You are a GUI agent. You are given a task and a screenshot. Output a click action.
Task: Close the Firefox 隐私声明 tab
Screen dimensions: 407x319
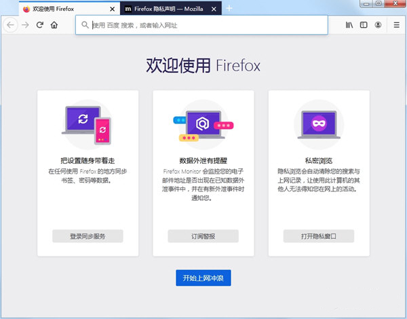[x=214, y=9]
